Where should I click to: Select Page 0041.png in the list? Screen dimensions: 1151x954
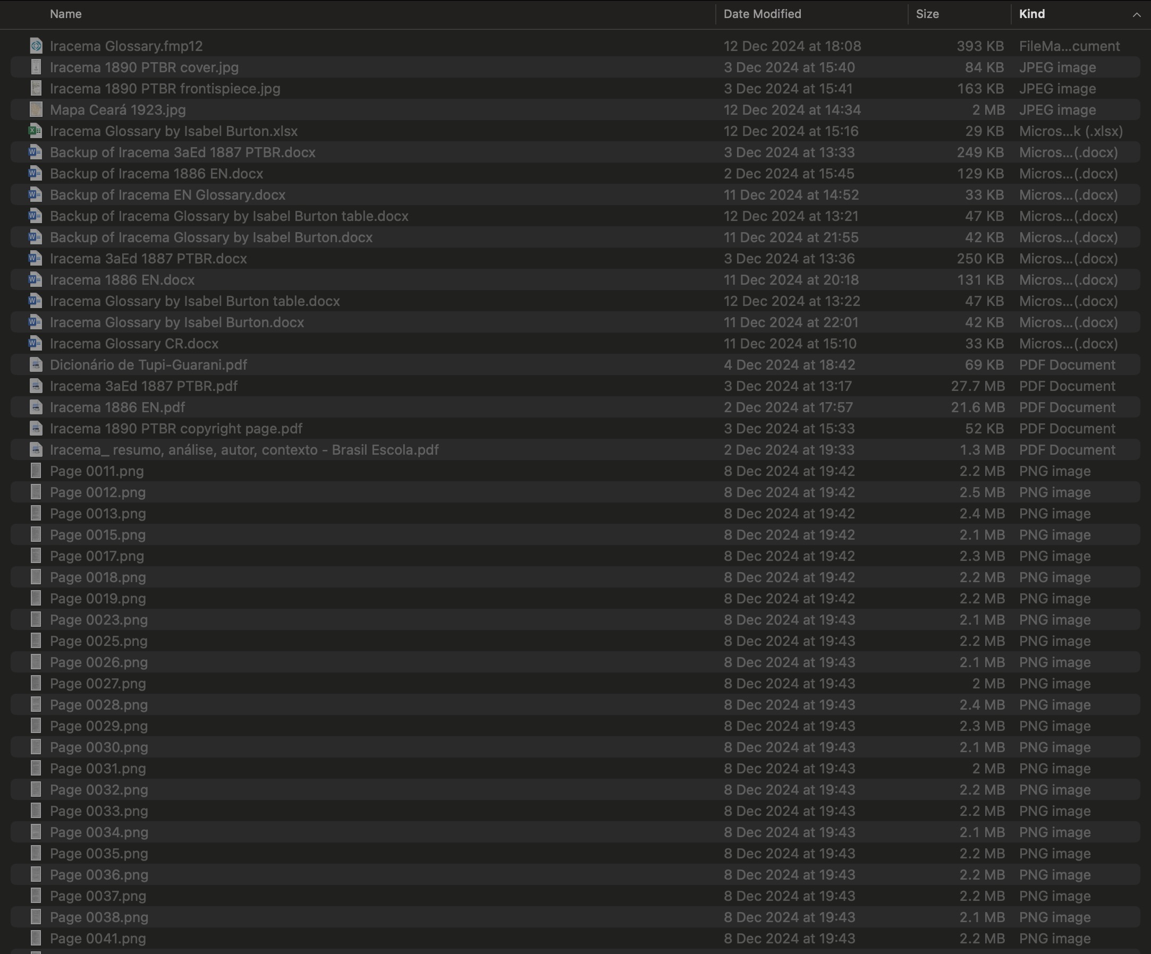[x=98, y=939]
